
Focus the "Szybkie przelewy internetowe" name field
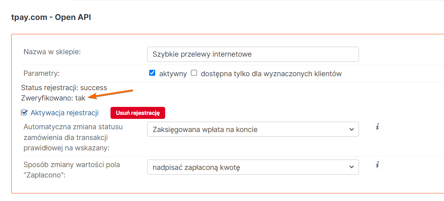point(253,54)
